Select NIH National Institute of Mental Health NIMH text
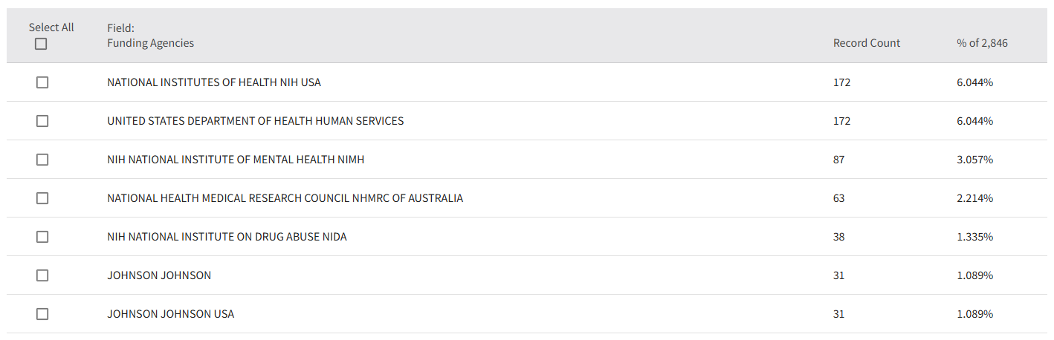Image resolution: width=1054 pixels, height=340 pixels. click(x=236, y=160)
